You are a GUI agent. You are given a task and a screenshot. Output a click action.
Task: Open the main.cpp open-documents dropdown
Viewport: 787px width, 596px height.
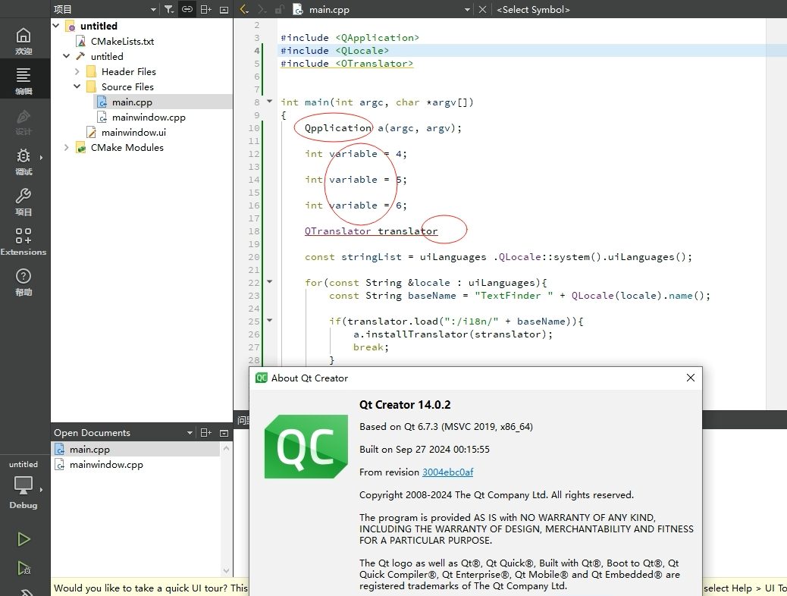tap(467, 10)
